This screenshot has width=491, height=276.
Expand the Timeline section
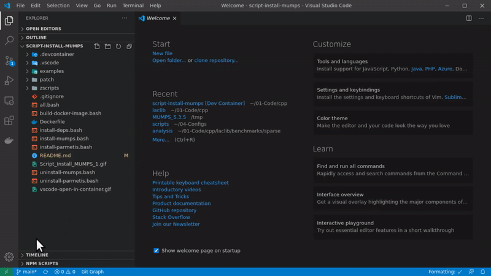click(77, 255)
